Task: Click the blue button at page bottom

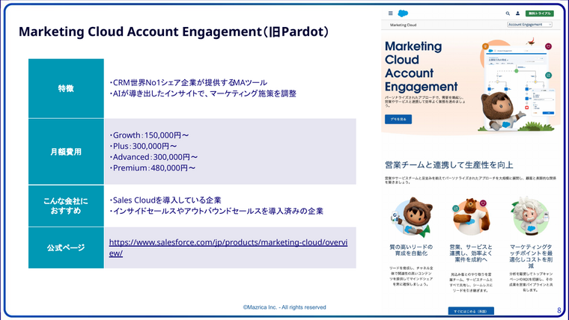Action: 471,311
